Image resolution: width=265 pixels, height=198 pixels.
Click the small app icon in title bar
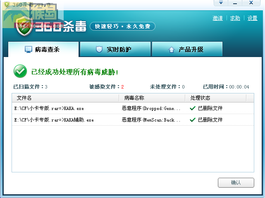click(x=7, y=4)
